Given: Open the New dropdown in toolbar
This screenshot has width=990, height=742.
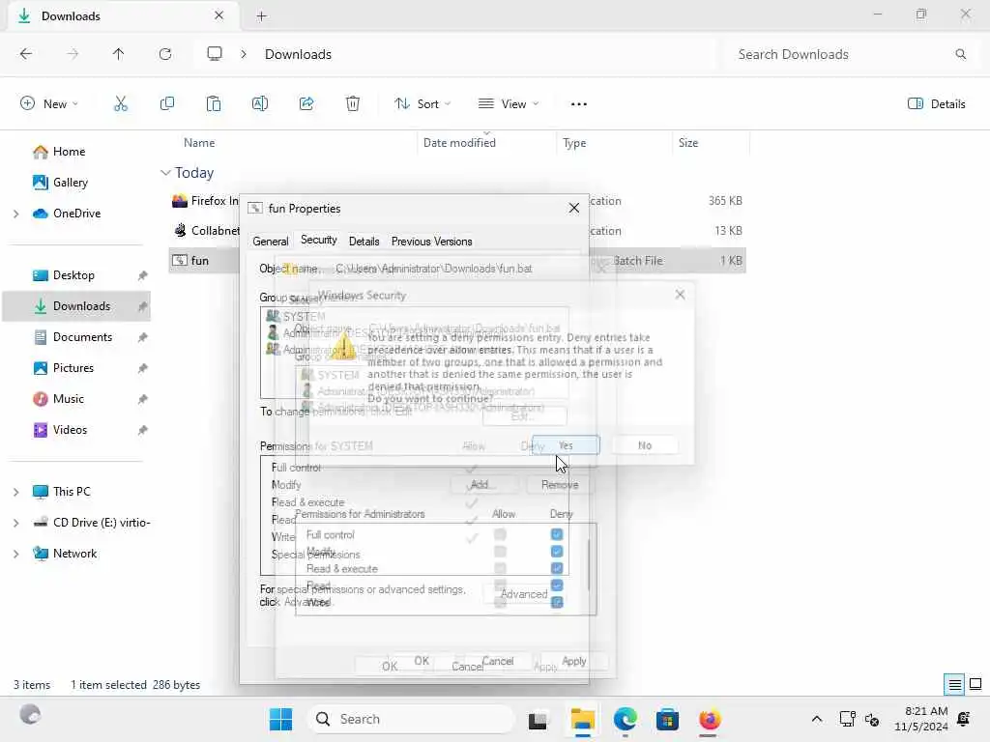Looking at the screenshot, I should coord(49,104).
